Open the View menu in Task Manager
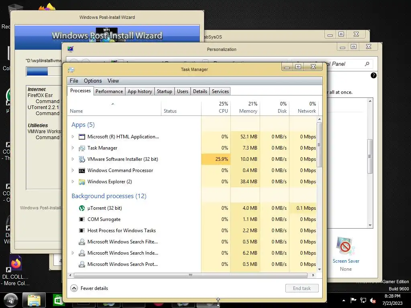411x308 pixels. click(113, 81)
